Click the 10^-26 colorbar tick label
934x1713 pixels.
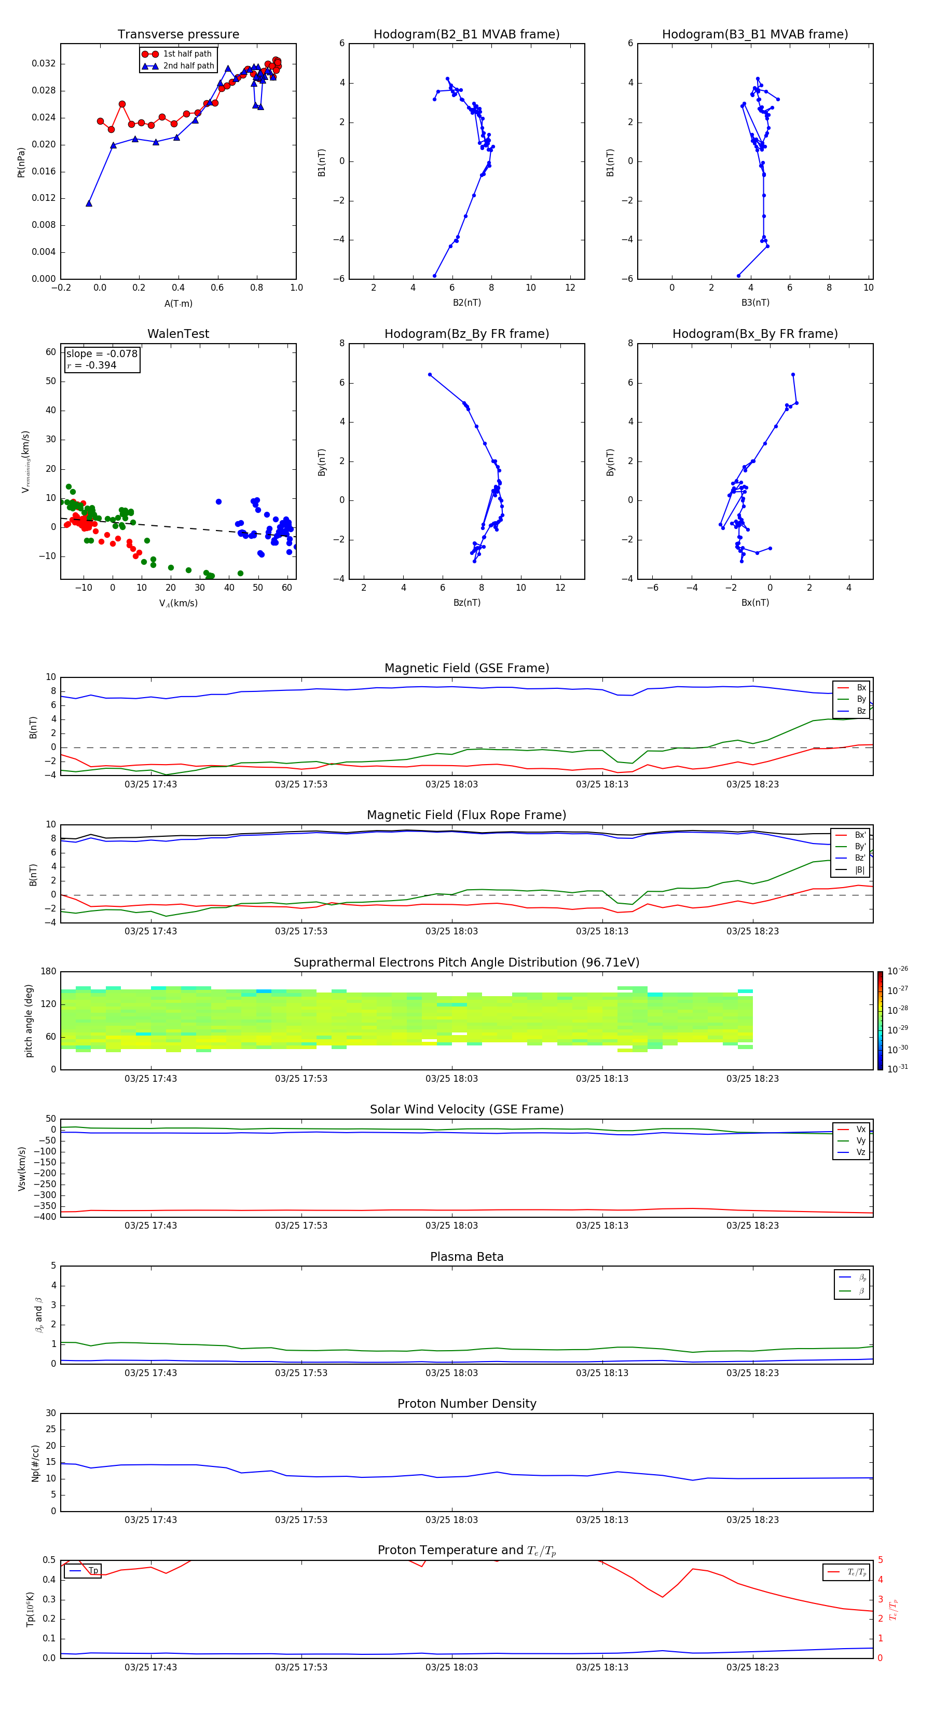click(898, 971)
